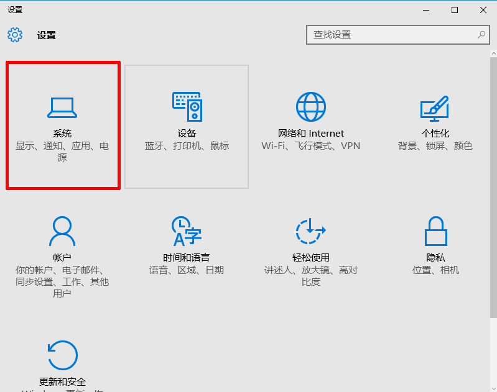The width and height of the screenshot is (497, 392).
Task: Open 个性化 via the monitor and brush icon
Action: (435, 108)
